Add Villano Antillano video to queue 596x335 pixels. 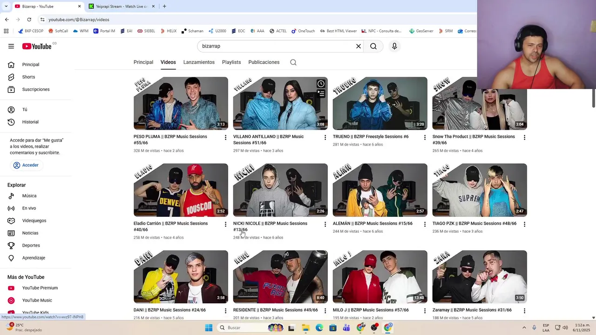321,94
